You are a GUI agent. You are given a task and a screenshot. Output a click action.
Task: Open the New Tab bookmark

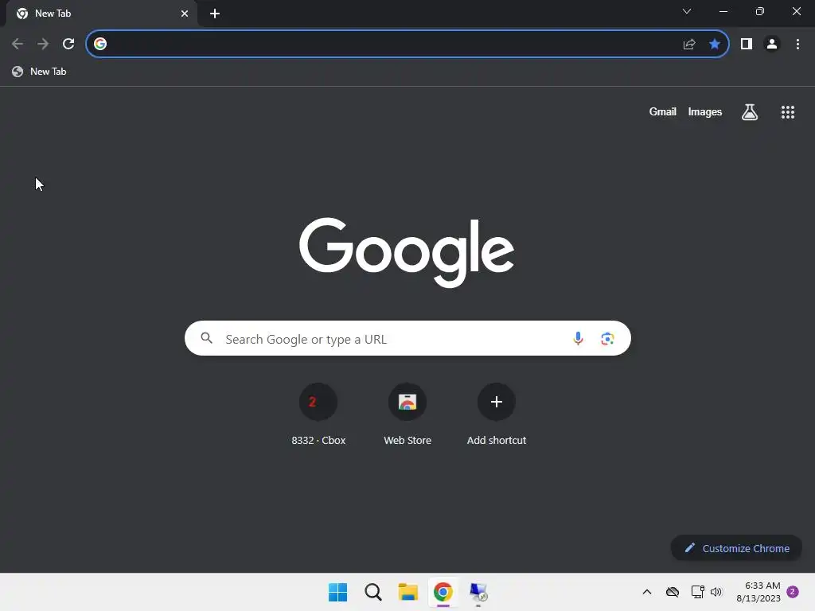[40, 72]
